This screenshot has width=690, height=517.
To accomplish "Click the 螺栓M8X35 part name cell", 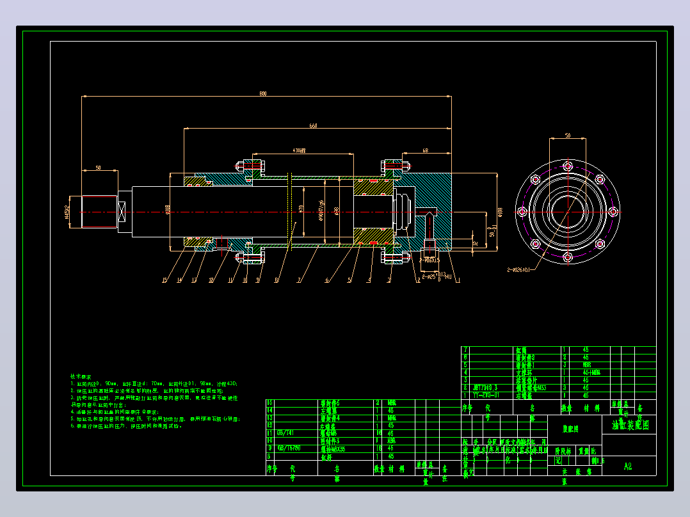I will click(x=333, y=449).
